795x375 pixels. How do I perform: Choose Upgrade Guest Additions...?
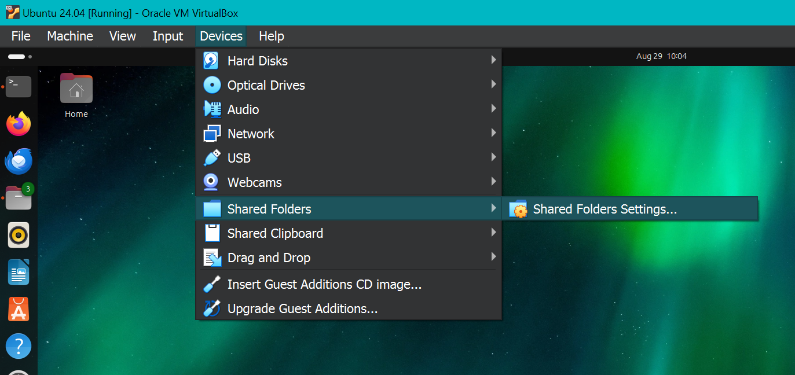pyautogui.click(x=302, y=308)
